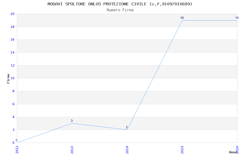This screenshot has width=240, height=155.
Task: Click the x-axis year label 2013
Action: pos(72,150)
